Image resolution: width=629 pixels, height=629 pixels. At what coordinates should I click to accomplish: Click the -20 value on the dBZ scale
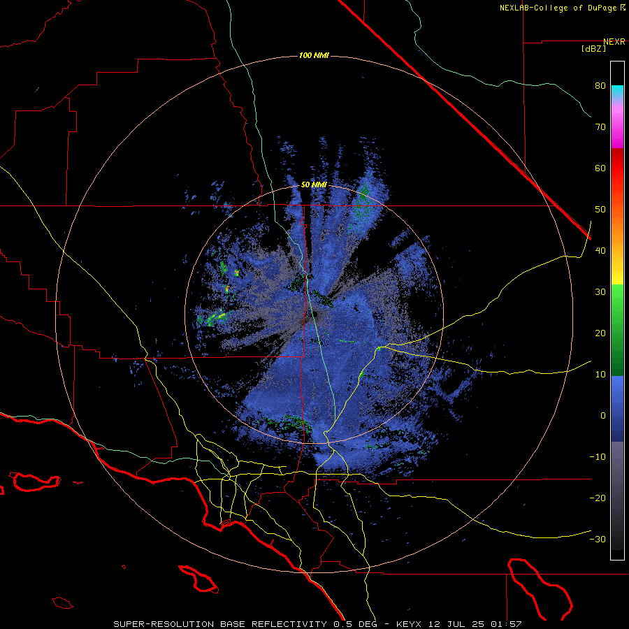(598, 498)
